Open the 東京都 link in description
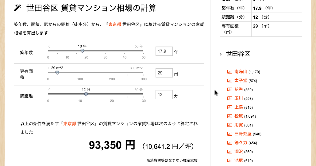Viewport: 316px width, 166px height. click(x=115, y=24)
